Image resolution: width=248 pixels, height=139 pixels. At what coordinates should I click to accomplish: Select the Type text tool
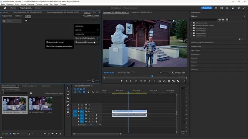[x=68, y=115]
